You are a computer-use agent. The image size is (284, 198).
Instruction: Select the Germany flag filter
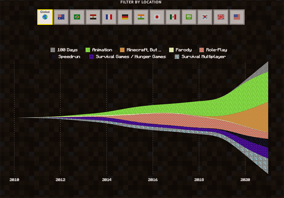coord(125,17)
